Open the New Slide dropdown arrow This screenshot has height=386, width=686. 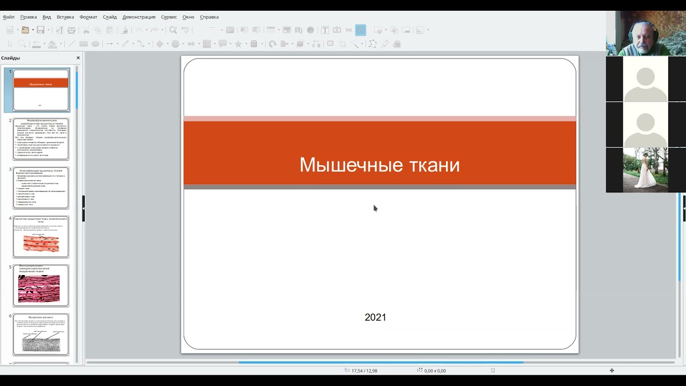tap(386, 30)
